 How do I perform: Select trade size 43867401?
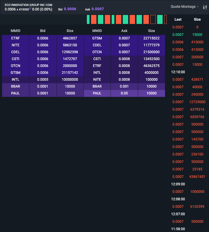tap(197, 177)
